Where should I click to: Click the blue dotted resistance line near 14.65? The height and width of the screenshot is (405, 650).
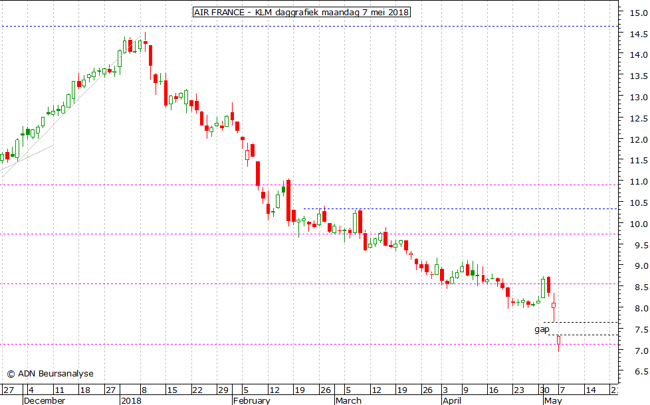tap(309, 27)
